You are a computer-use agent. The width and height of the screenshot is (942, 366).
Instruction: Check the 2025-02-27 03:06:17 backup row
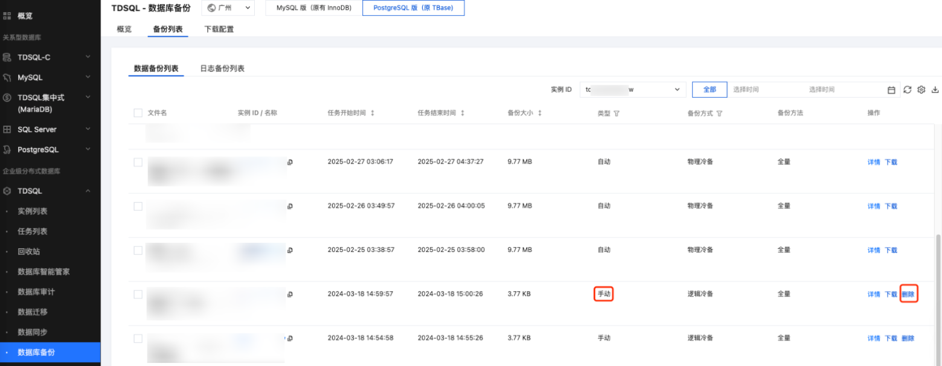(138, 162)
